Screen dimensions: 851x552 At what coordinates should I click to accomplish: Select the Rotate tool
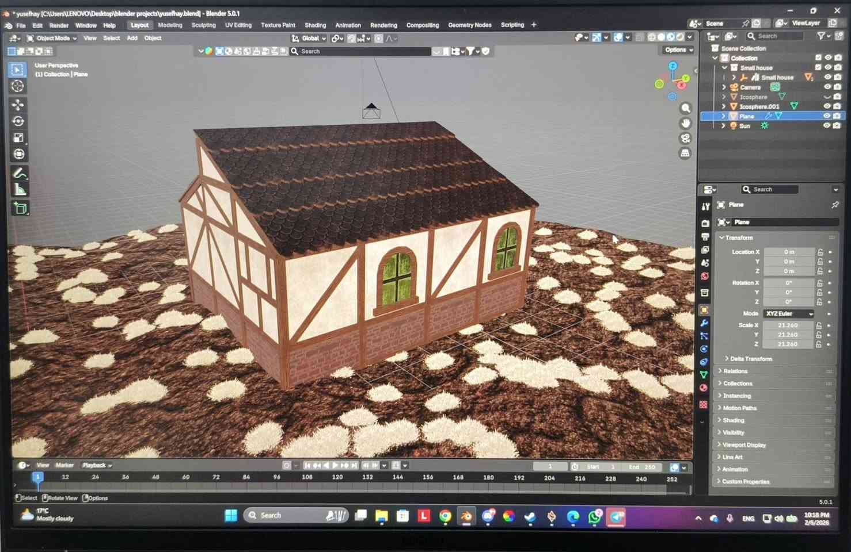pos(19,121)
